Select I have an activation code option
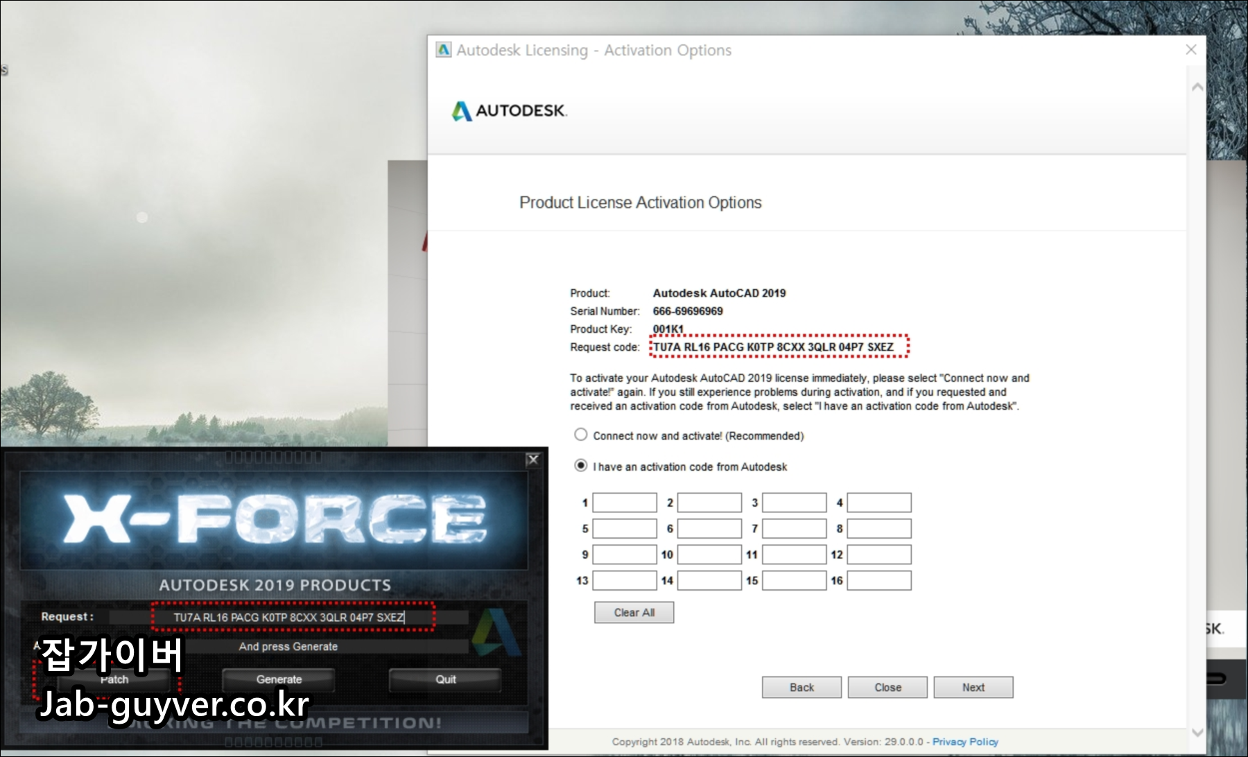Image resolution: width=1248 pixels, height=757 pixels. tap(581, 466)
